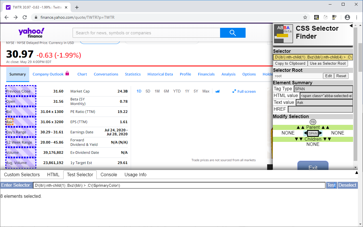Open the Chrome profile avatar
Screen dimensions: 363x227
347,17
